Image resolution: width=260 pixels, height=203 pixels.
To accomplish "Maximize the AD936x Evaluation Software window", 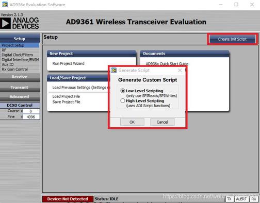I will pyautogui.click(x=236, y=5).
